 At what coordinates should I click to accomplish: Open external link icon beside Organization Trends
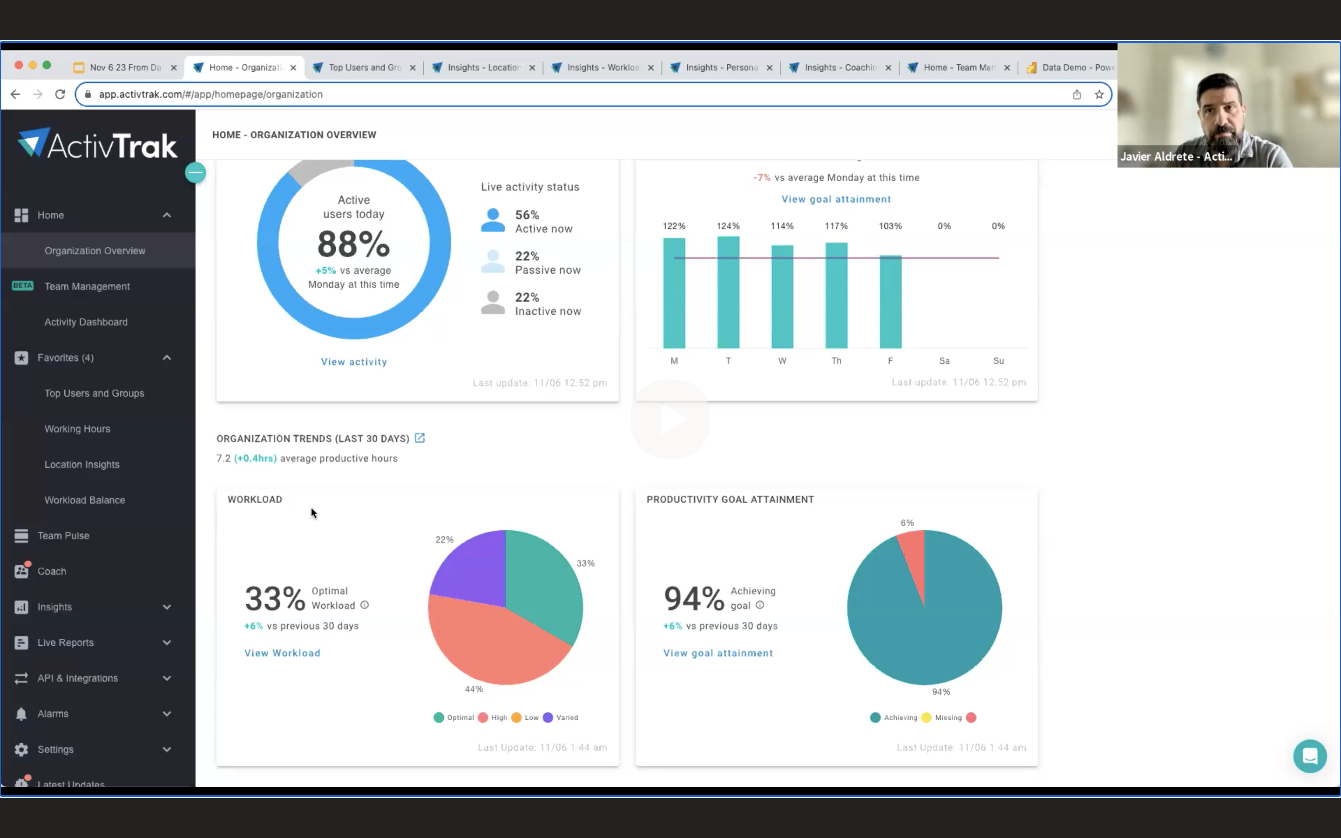420,438
